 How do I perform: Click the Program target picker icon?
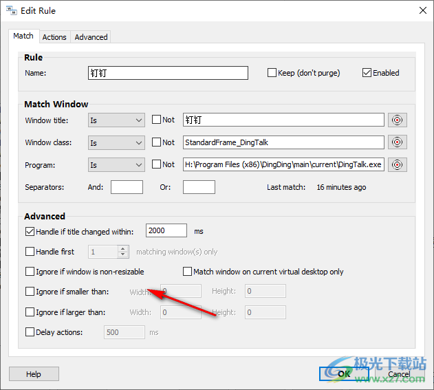click(x=397, y=164)
